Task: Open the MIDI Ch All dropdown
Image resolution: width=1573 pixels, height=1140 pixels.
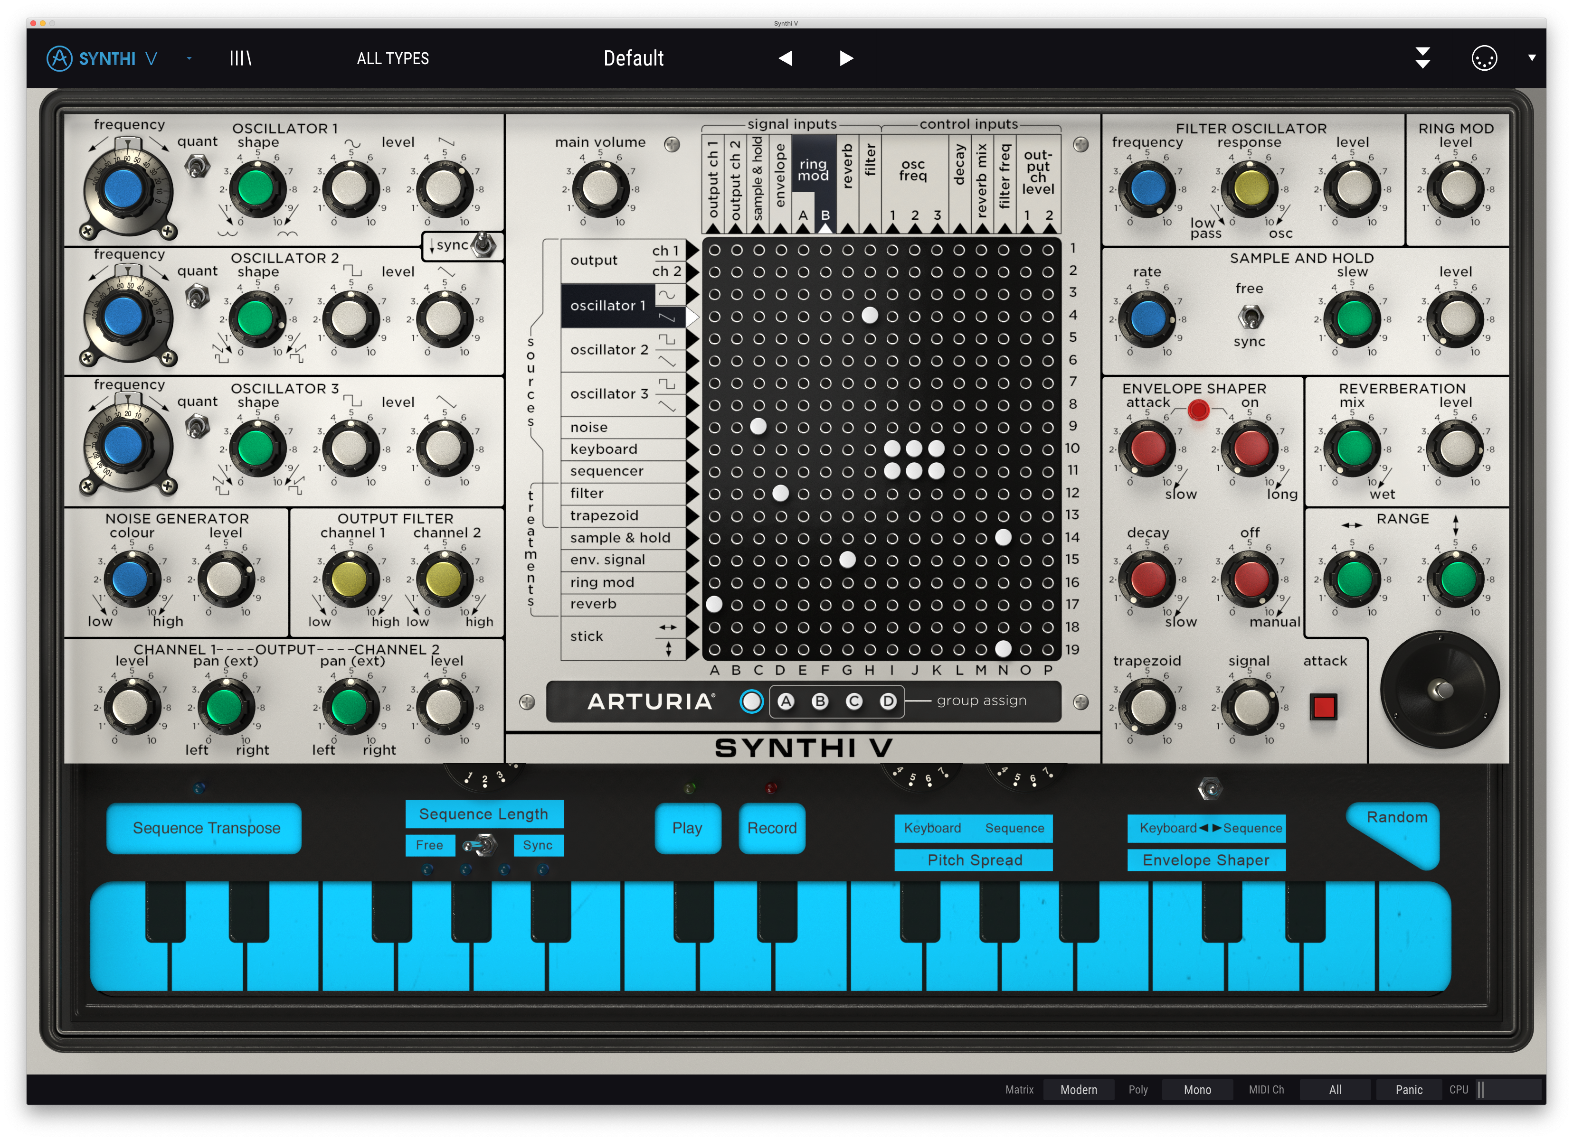Action: 1335,1089
